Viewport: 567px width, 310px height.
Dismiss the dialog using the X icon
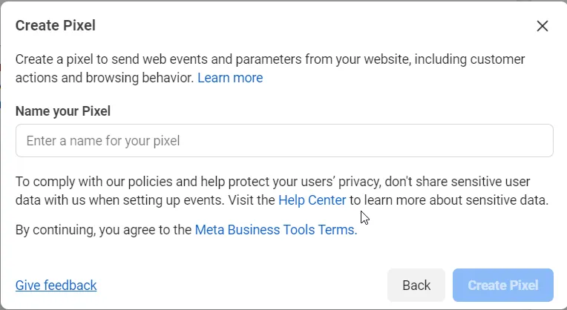[543, 26]
